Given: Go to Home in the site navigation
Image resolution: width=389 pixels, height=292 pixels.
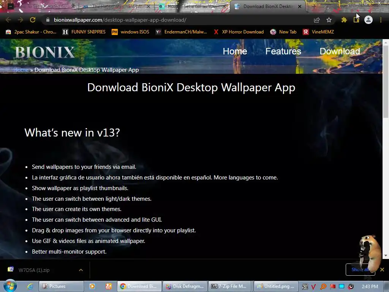Looking at the screenshot, I should pyautogui.click(x=235, y=51).
